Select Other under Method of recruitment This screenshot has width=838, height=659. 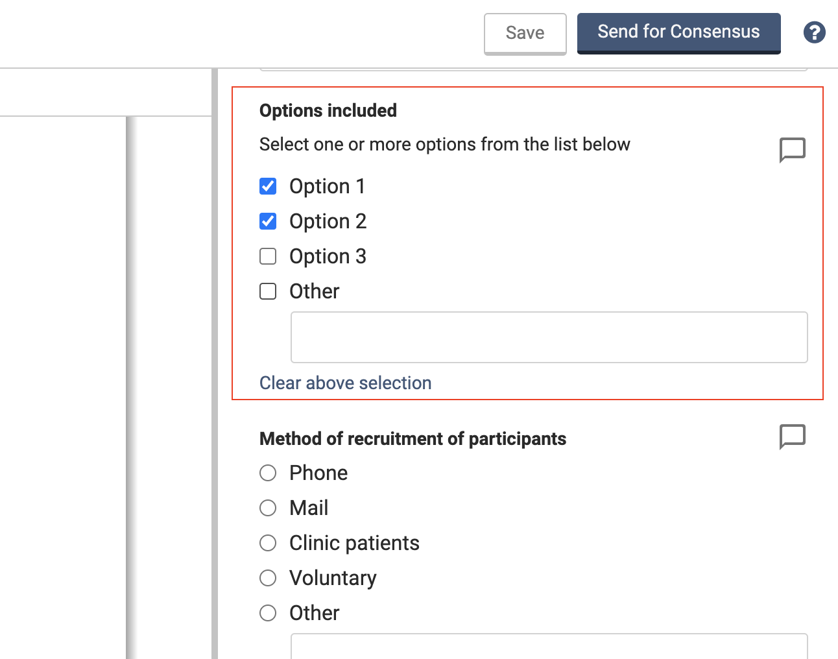coord(268,614)
